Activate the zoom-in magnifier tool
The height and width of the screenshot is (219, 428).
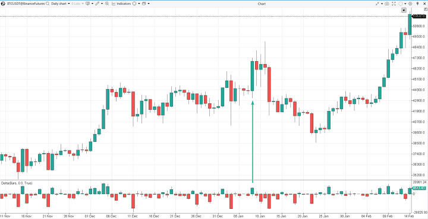coord(107,4)
